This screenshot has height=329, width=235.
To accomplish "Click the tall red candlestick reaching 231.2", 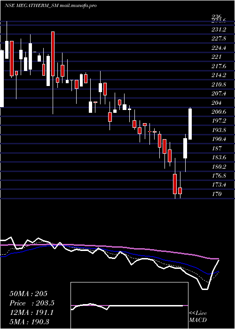I will (53, 54).
